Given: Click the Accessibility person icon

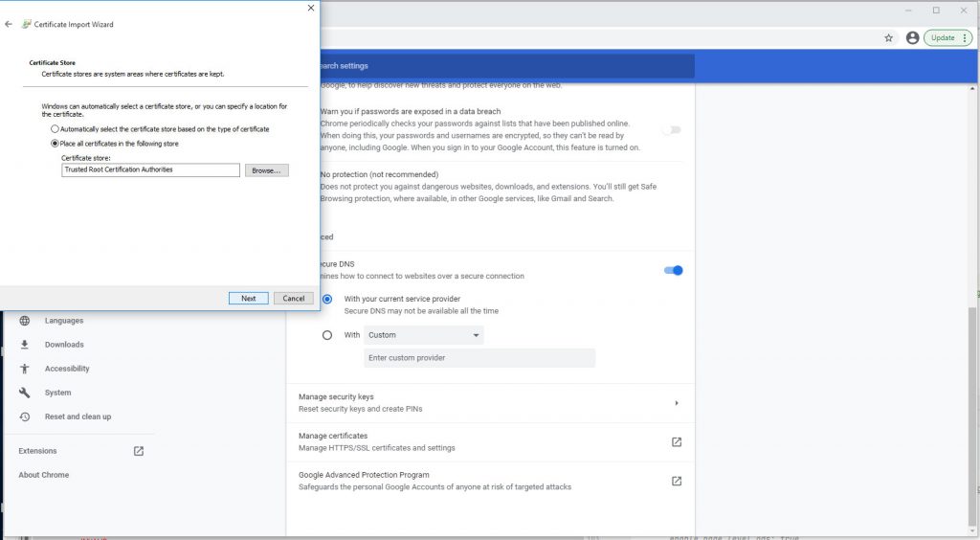Looking at the screenshot, I should [x=24, y=369].
